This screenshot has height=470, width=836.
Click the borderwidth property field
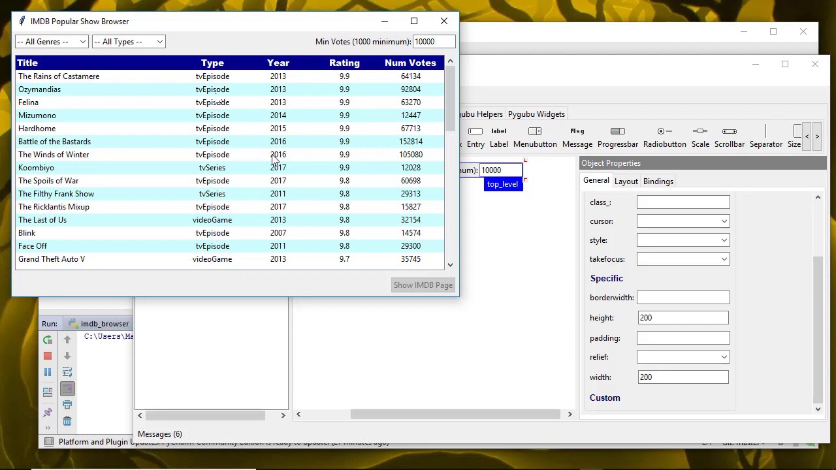(x=683, y=298)
